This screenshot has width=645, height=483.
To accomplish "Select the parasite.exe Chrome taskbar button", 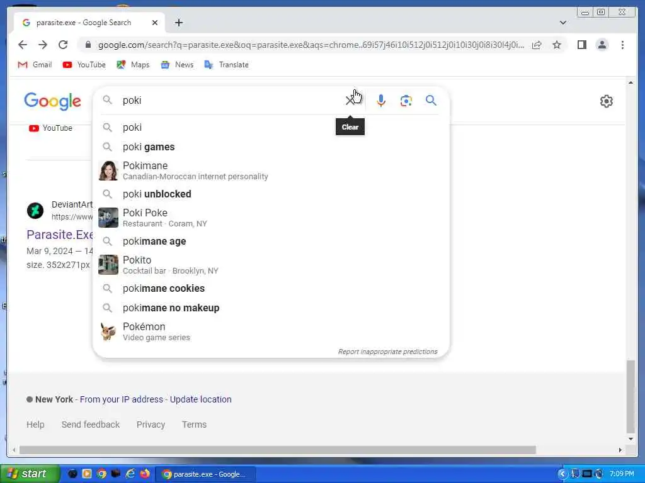I will pos(206,474).
